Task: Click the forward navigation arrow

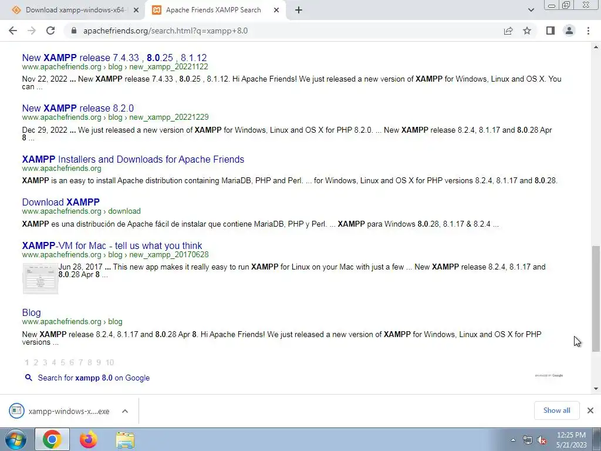Action: coord(32,31)
